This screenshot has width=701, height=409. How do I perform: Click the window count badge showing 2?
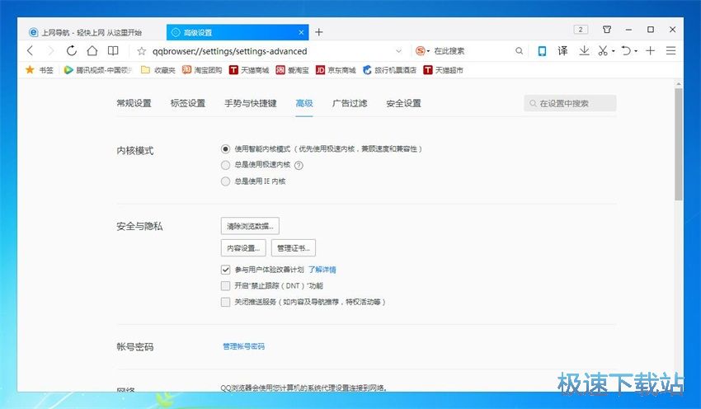coord(581,30)
